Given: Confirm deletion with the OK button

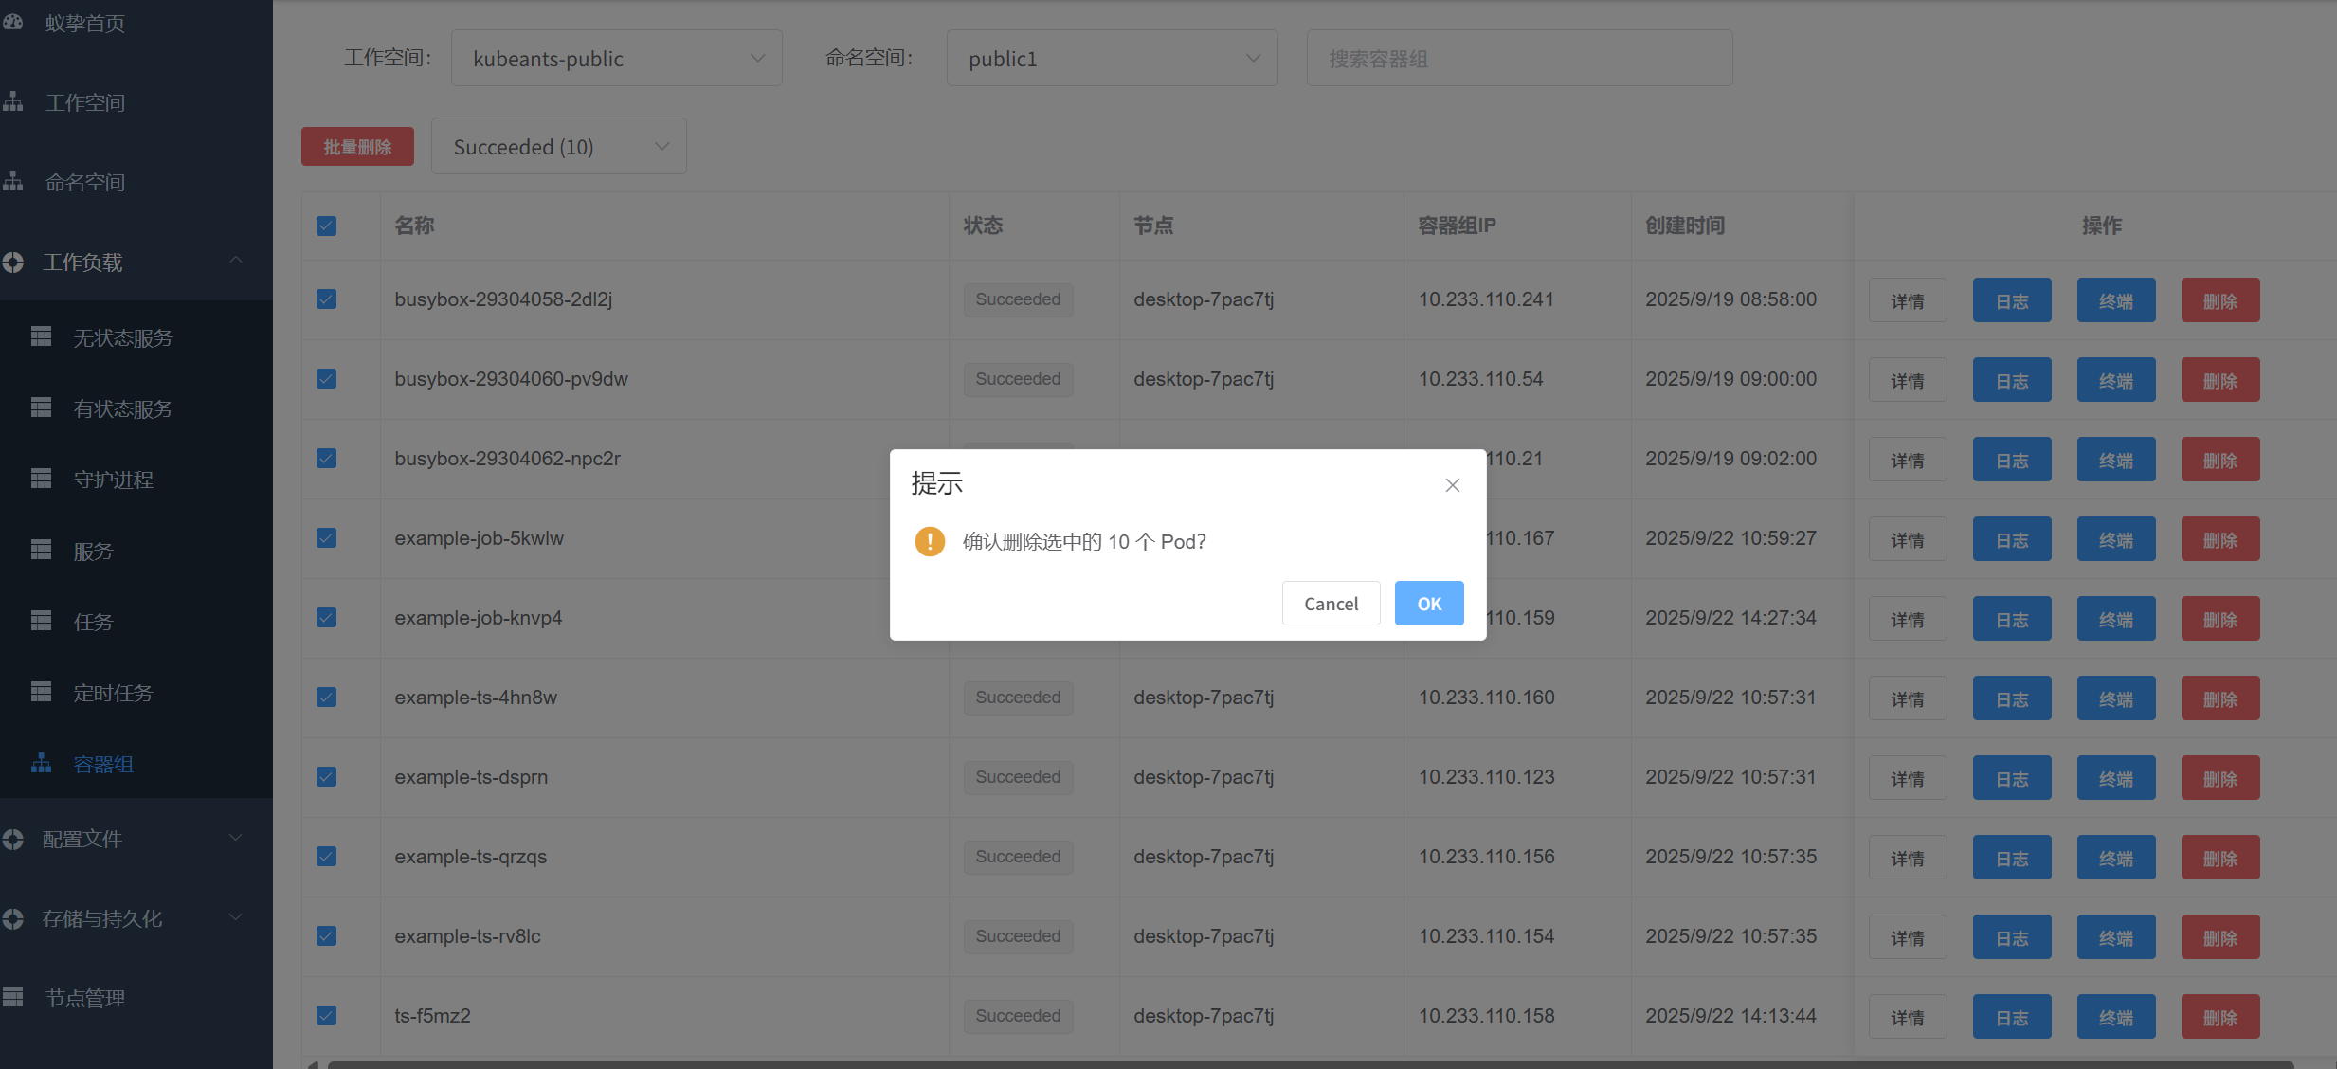Looking at the screenshot, I should pyautogui.click(x=1428, y=604).
